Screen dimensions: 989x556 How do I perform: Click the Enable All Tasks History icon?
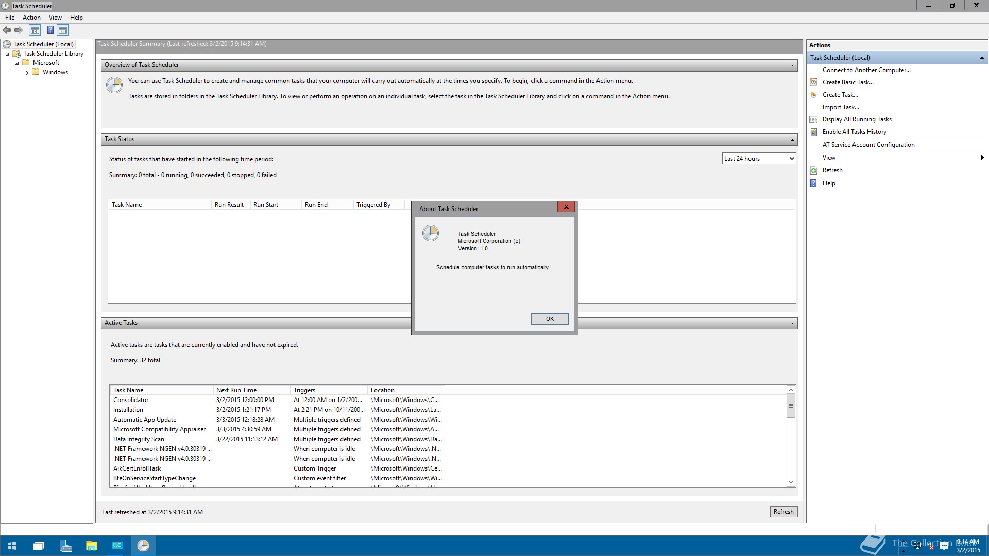click(814, 132)
